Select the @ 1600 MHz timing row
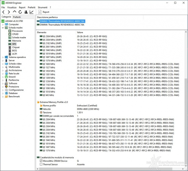The width and height of the screenshot is (188, 171). pyautogui.click(x=110, y=64)
